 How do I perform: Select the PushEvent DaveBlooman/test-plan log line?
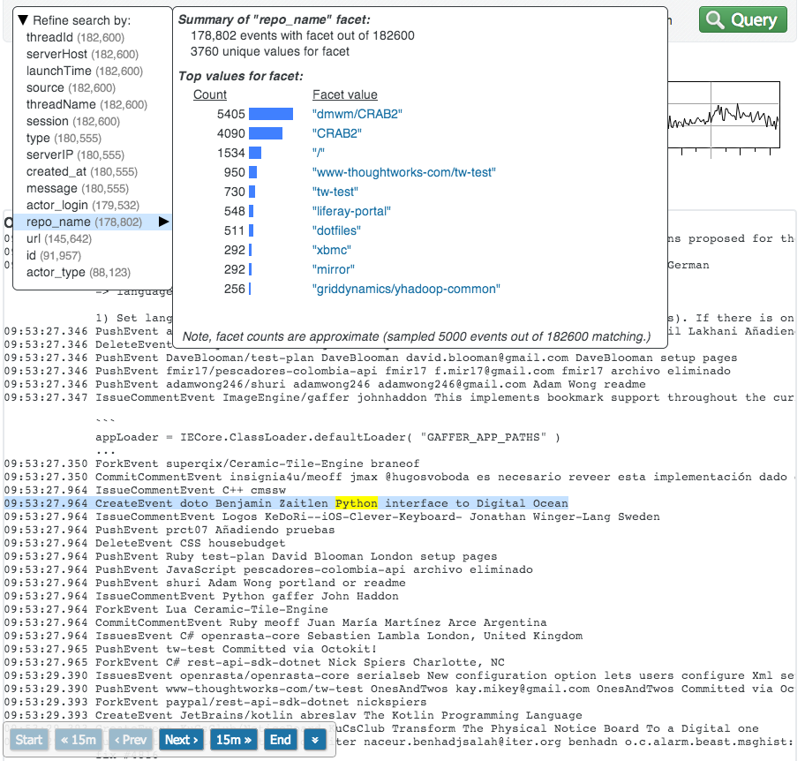(371, 358)
